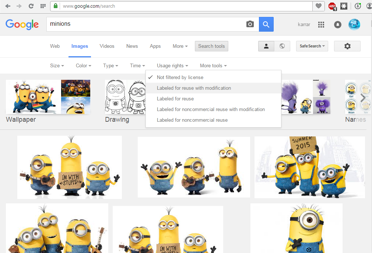Open the settings gear options
Image resolution: width=372 pixels, height=253 pixels.
347,46
